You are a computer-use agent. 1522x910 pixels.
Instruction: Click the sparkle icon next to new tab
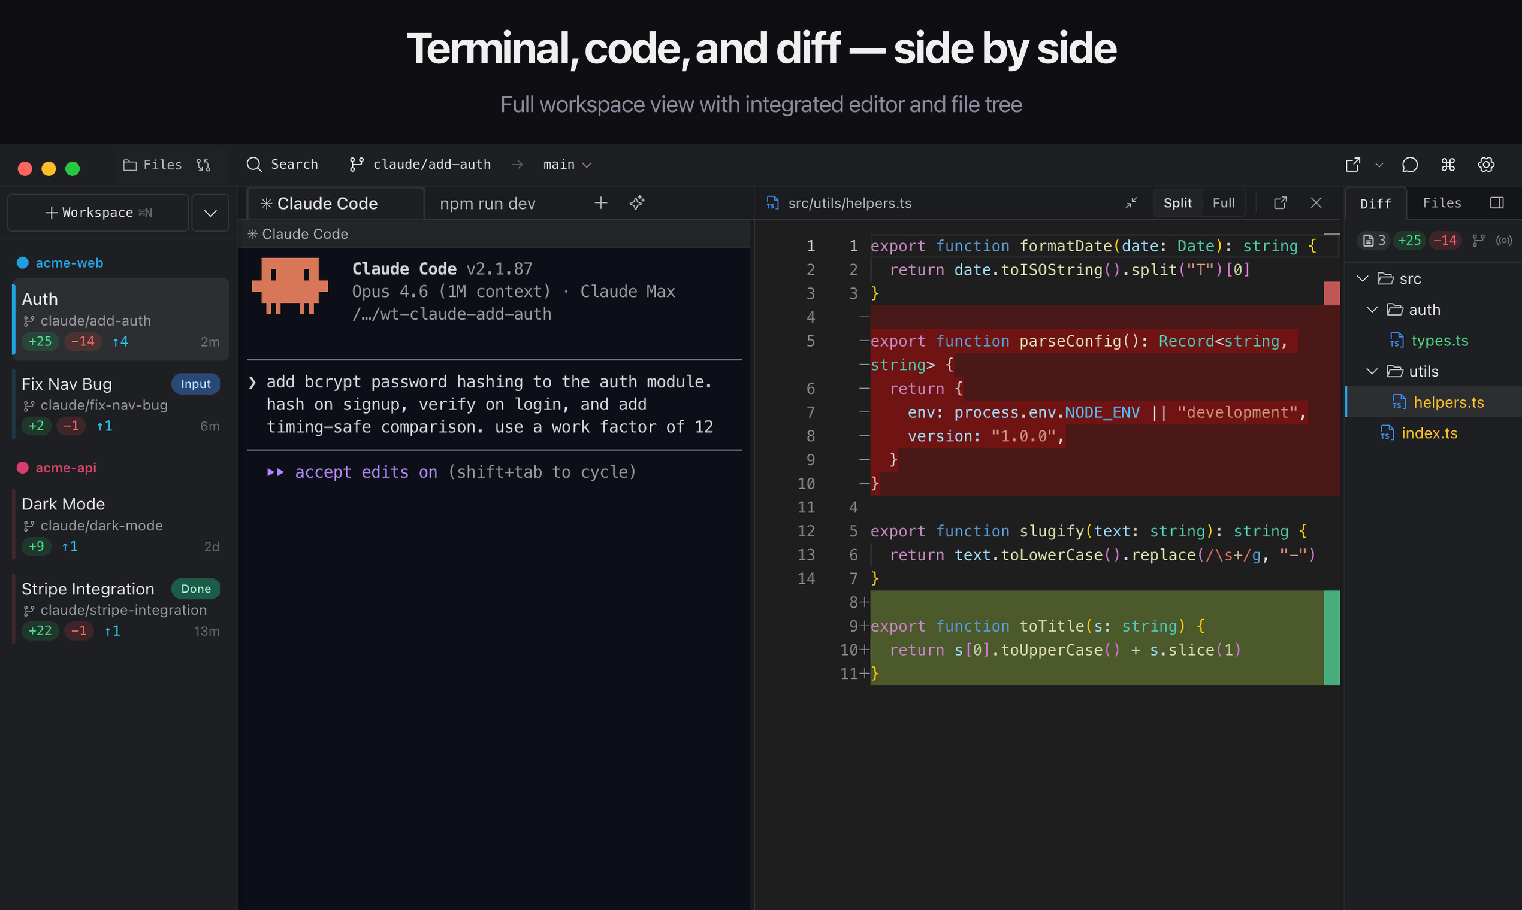pyautogui.click(x=636, y=203)
